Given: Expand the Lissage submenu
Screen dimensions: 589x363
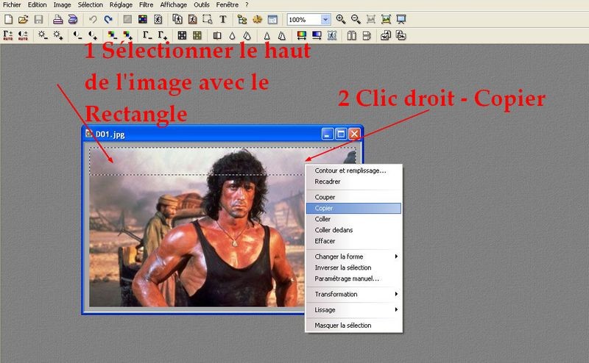Looking at the screenshot, I should point(355,310).
